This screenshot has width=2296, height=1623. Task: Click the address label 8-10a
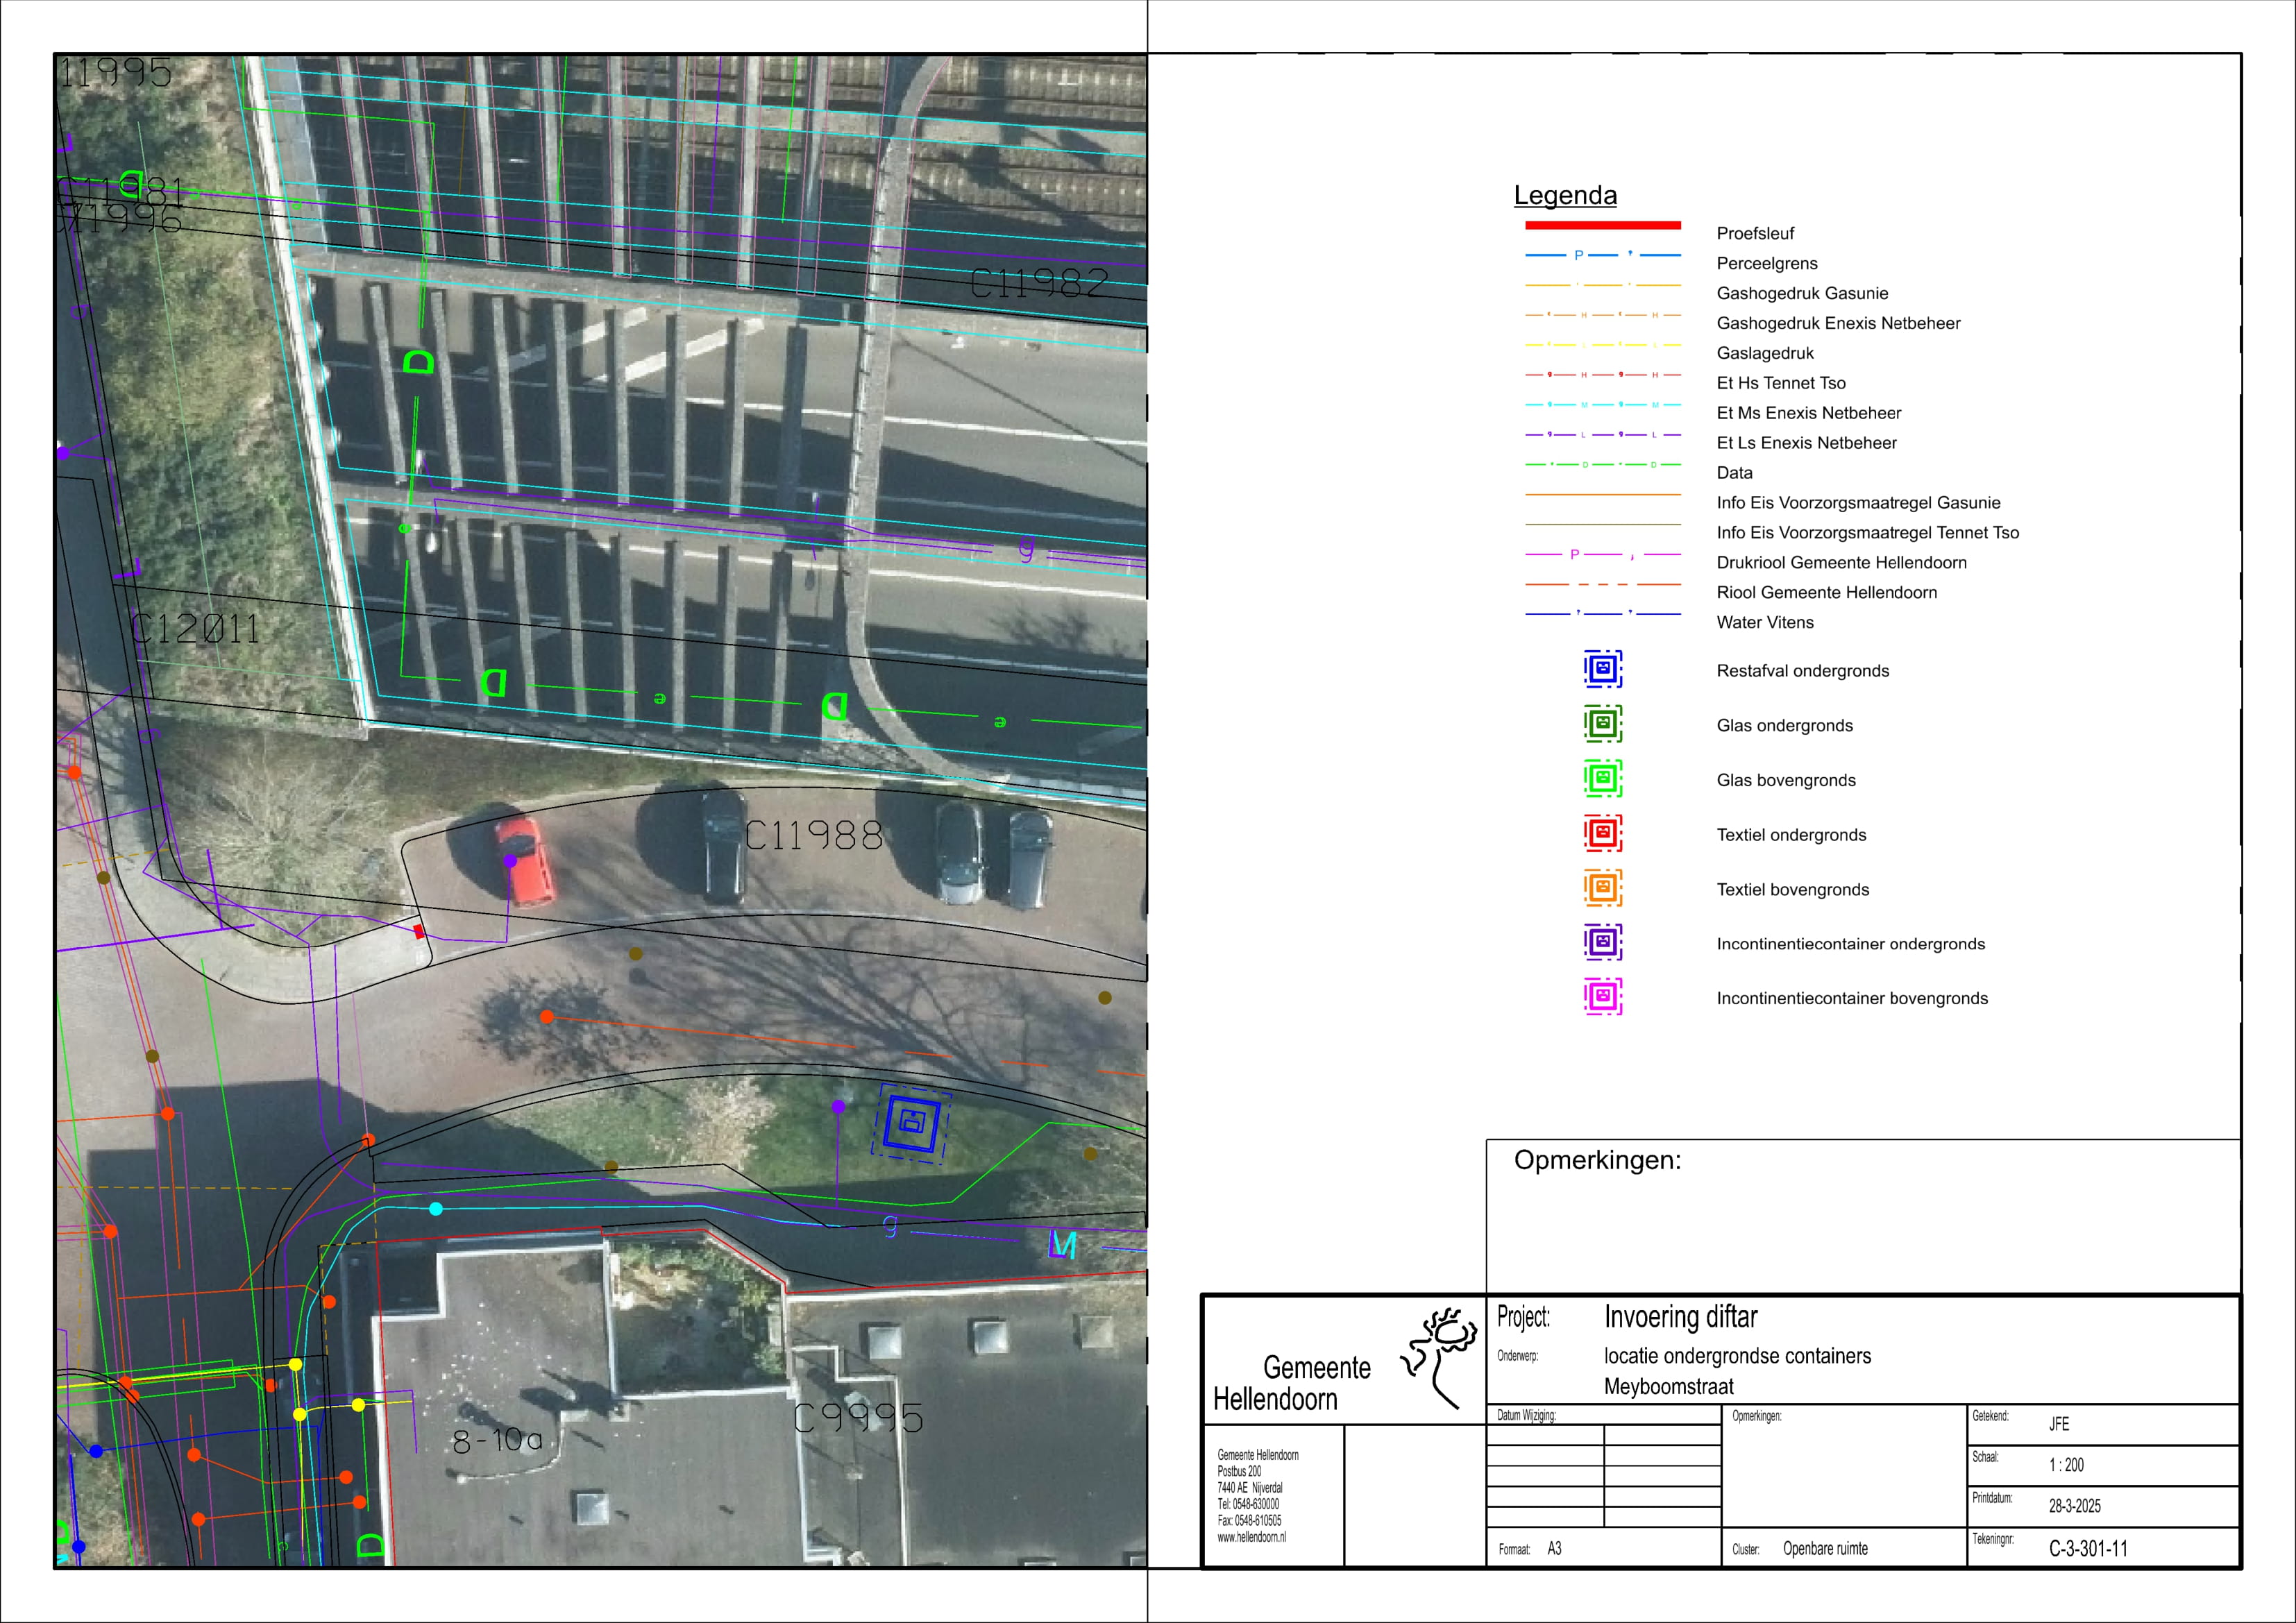[x=497, y=1442]
